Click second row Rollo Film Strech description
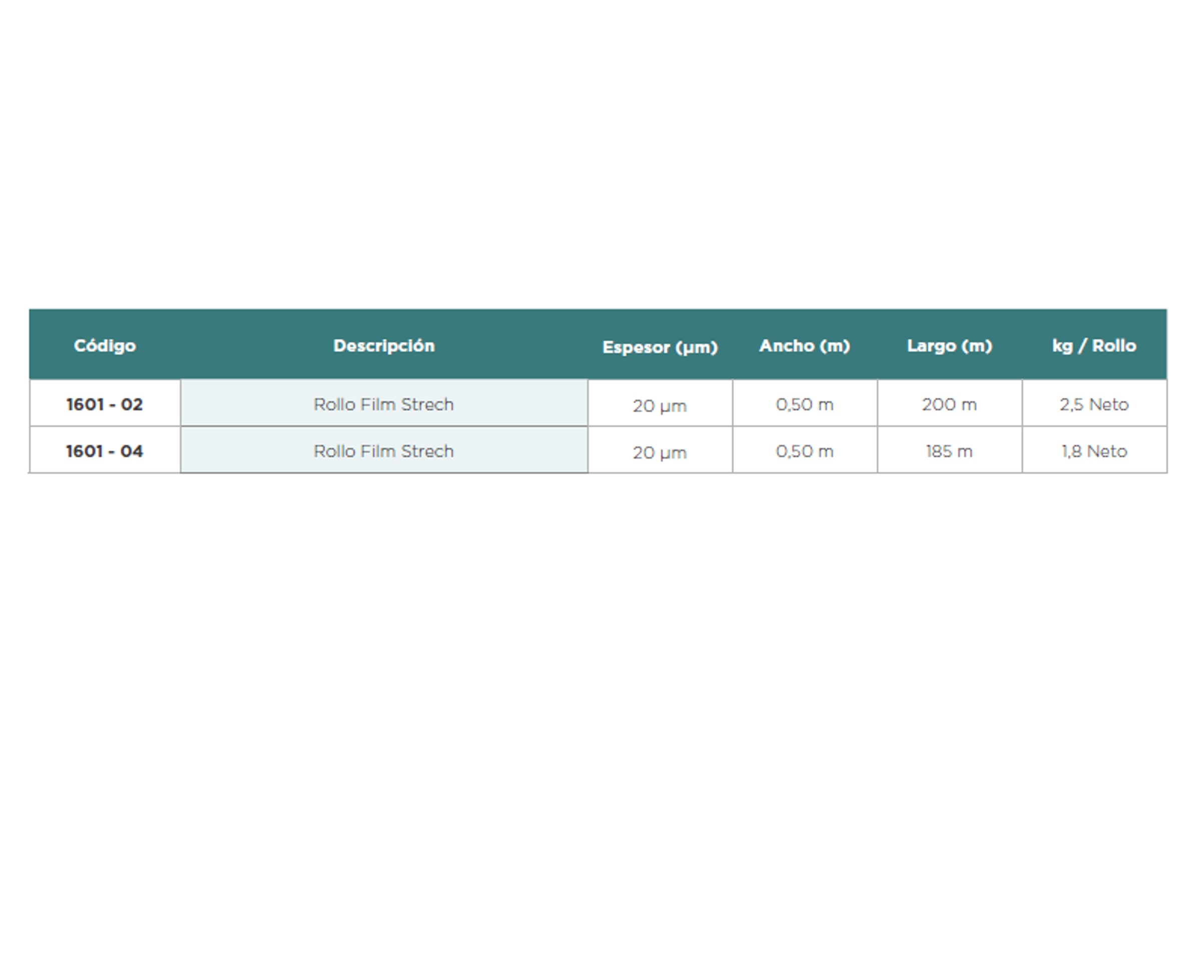The width and height of the screenshot is (1198, 971). click(x=384, y=451)
